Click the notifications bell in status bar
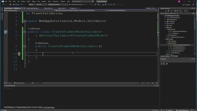 pos(192,110)
